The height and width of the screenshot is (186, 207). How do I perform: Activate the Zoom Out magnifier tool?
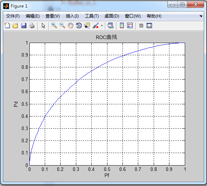click(62, 25)
